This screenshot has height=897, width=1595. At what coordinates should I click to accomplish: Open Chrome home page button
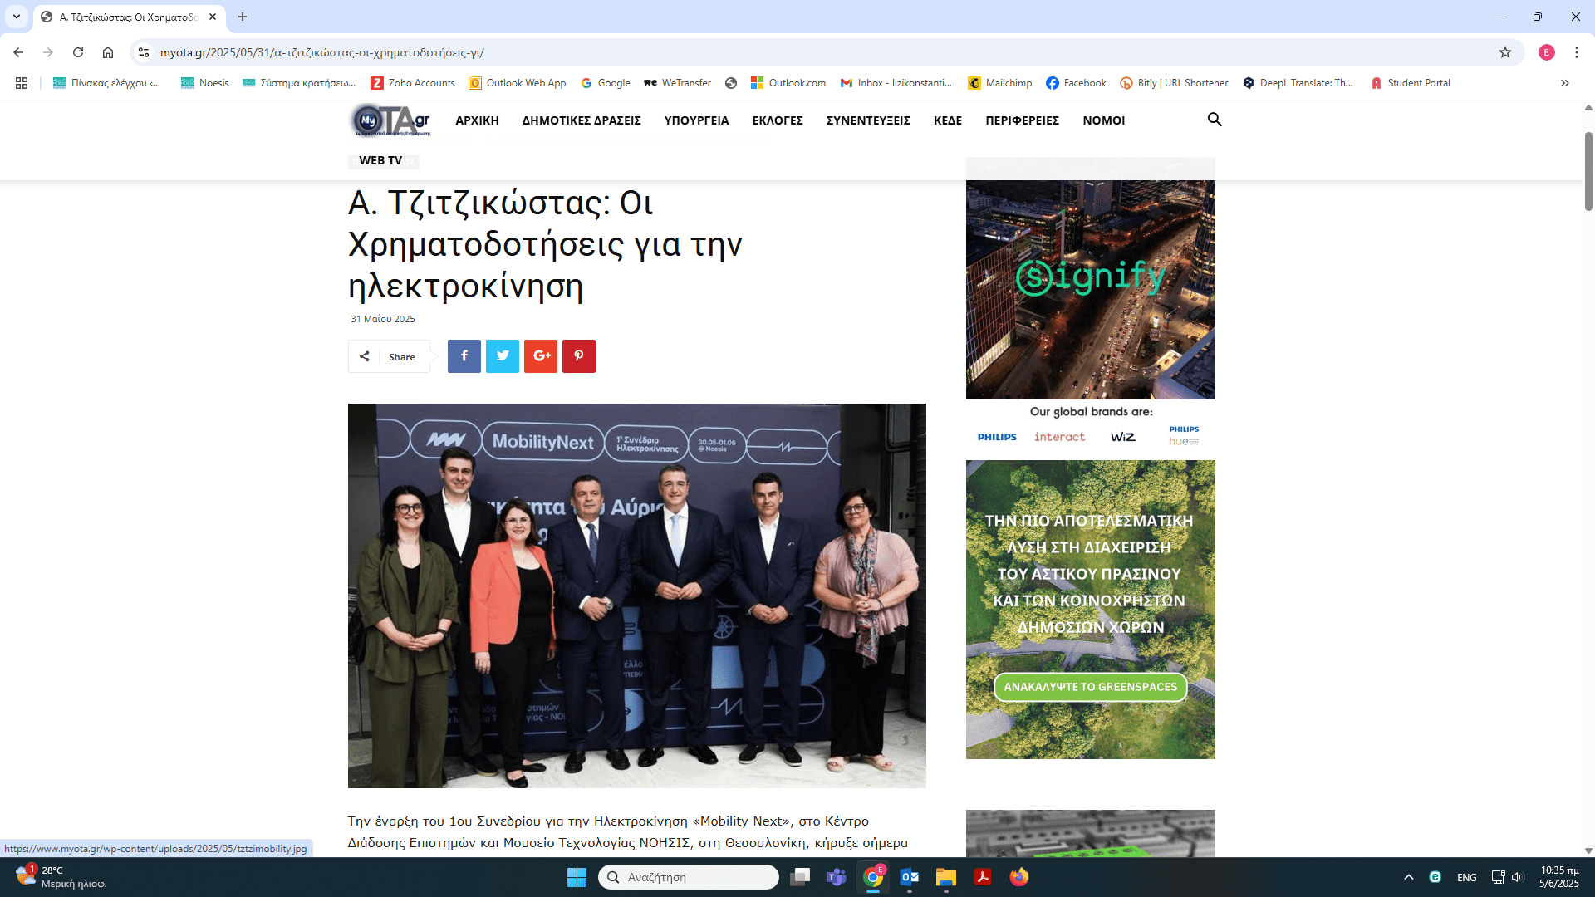click(x=108, y=52)
